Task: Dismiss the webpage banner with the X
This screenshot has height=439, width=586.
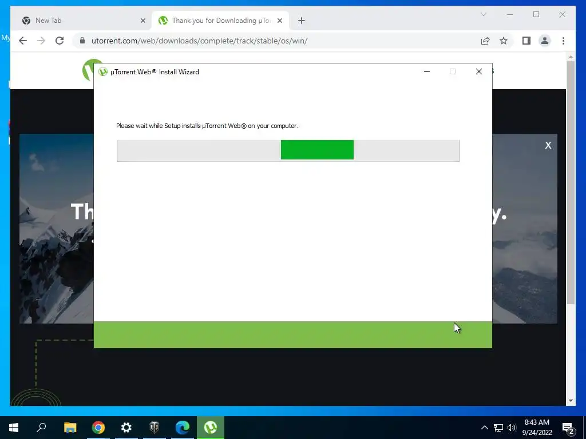Action: (548, 145)
